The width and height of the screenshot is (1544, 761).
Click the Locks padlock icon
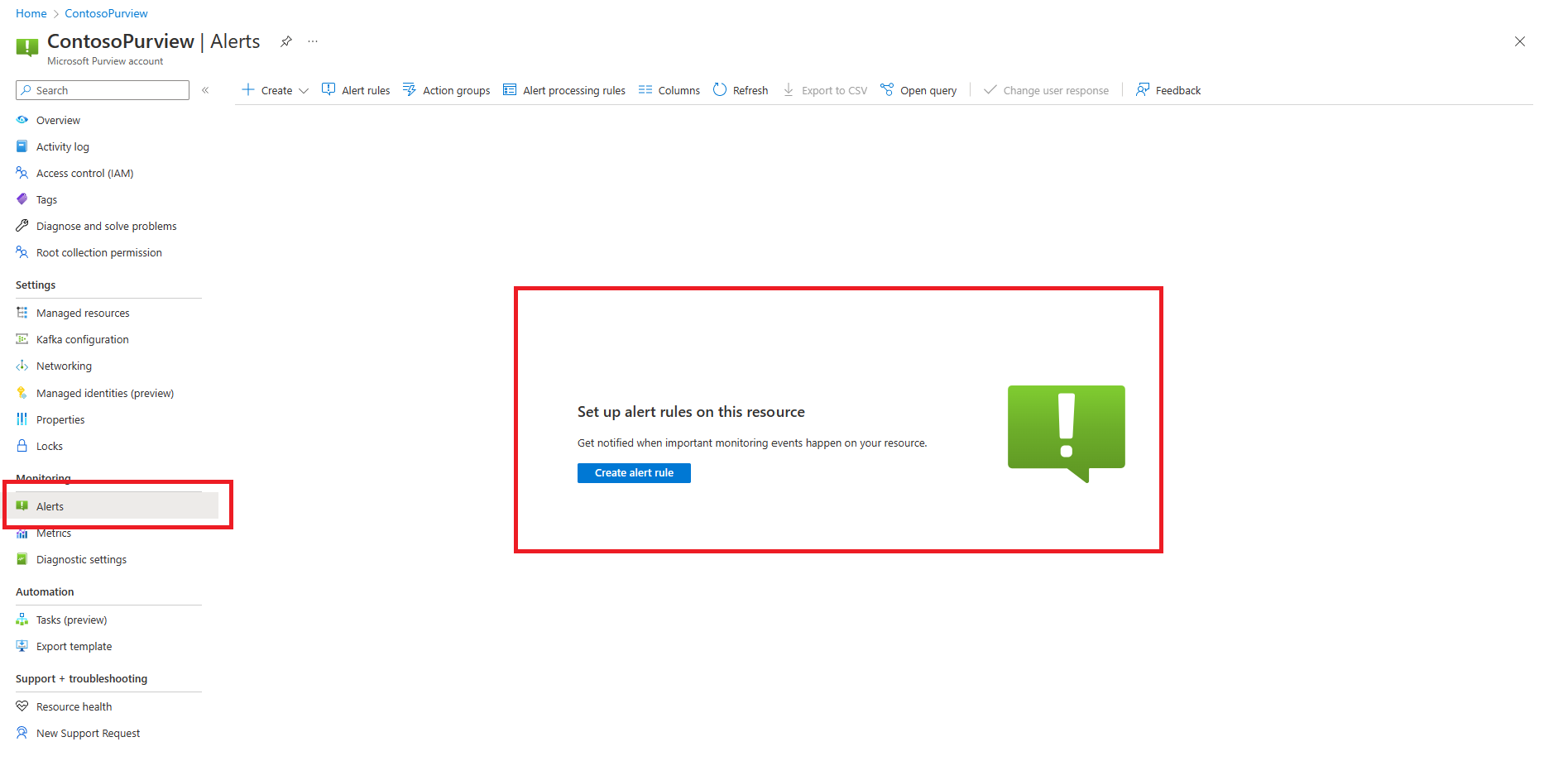click(x=22, y=446)
